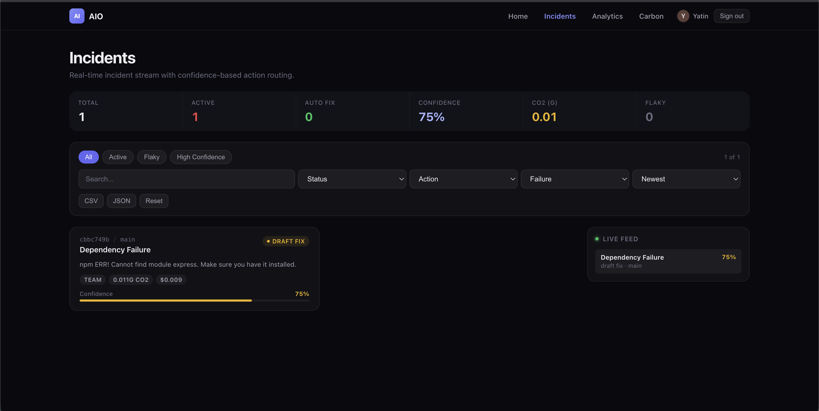The width and height of the screenshot is (819, 411).
Task: Toggle the Flaky filter pill
Action: [x=152, y=157]
